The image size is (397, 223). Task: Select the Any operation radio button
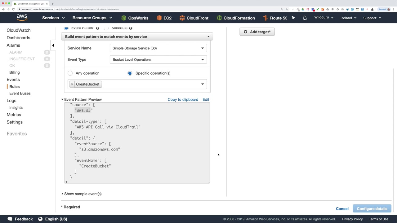tap(70, 73)
